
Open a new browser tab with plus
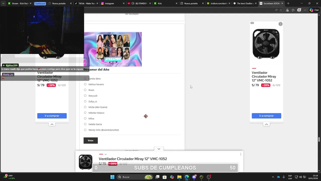tap(288, 4)
